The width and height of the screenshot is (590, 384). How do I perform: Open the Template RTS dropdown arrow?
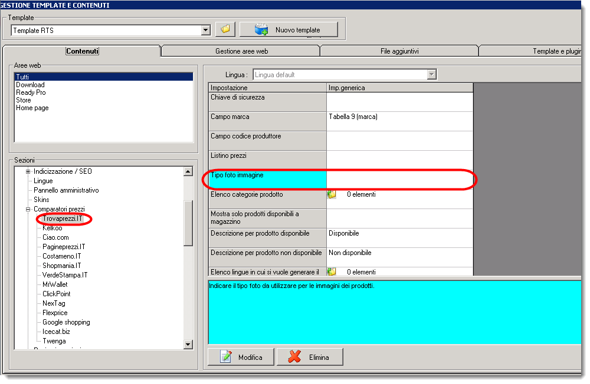click(205, 31)
